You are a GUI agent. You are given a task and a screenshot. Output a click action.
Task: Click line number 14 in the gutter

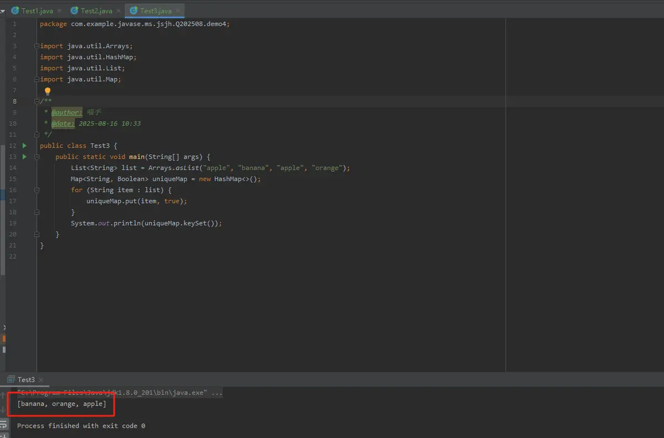pyautogui.click(x=13, y=168)
